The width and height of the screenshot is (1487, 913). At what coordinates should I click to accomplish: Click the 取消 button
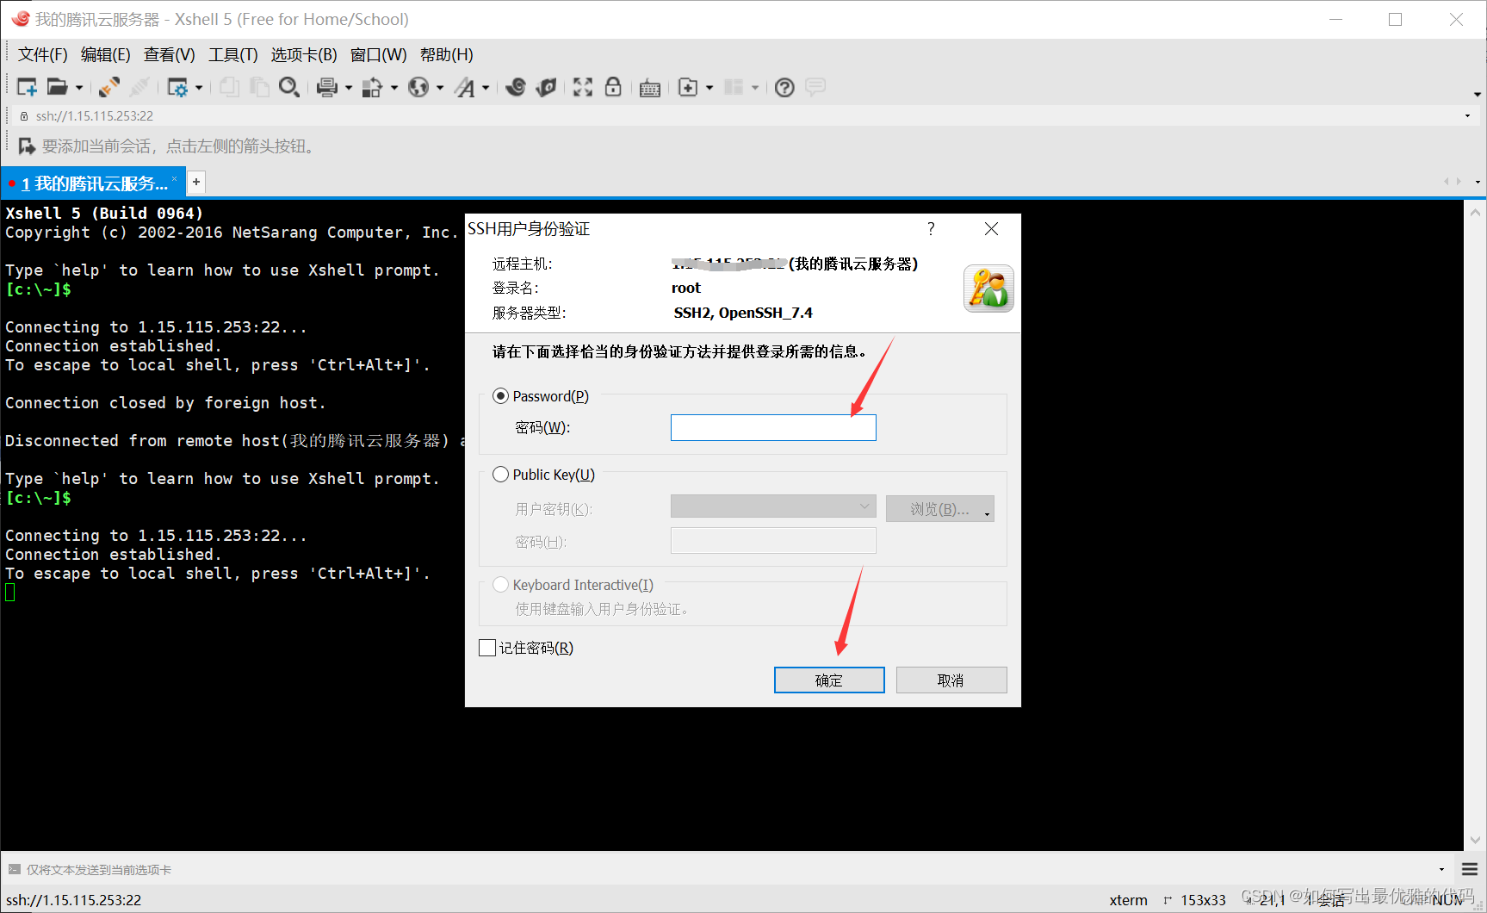[951, 680]
